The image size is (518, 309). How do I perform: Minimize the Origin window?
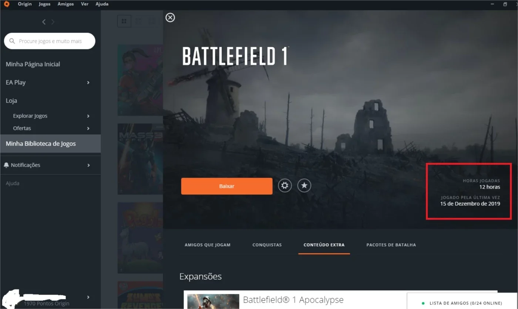click(x=492, y=4)
